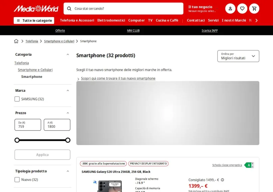Open the Computer menu
The width and height of the screenshot is (273, 192).
[x=136, y=20]
